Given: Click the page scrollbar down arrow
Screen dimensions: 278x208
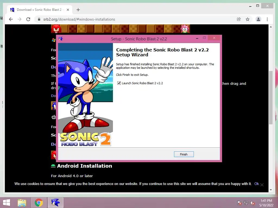Looking at the screenshot, I should point(271,190).
